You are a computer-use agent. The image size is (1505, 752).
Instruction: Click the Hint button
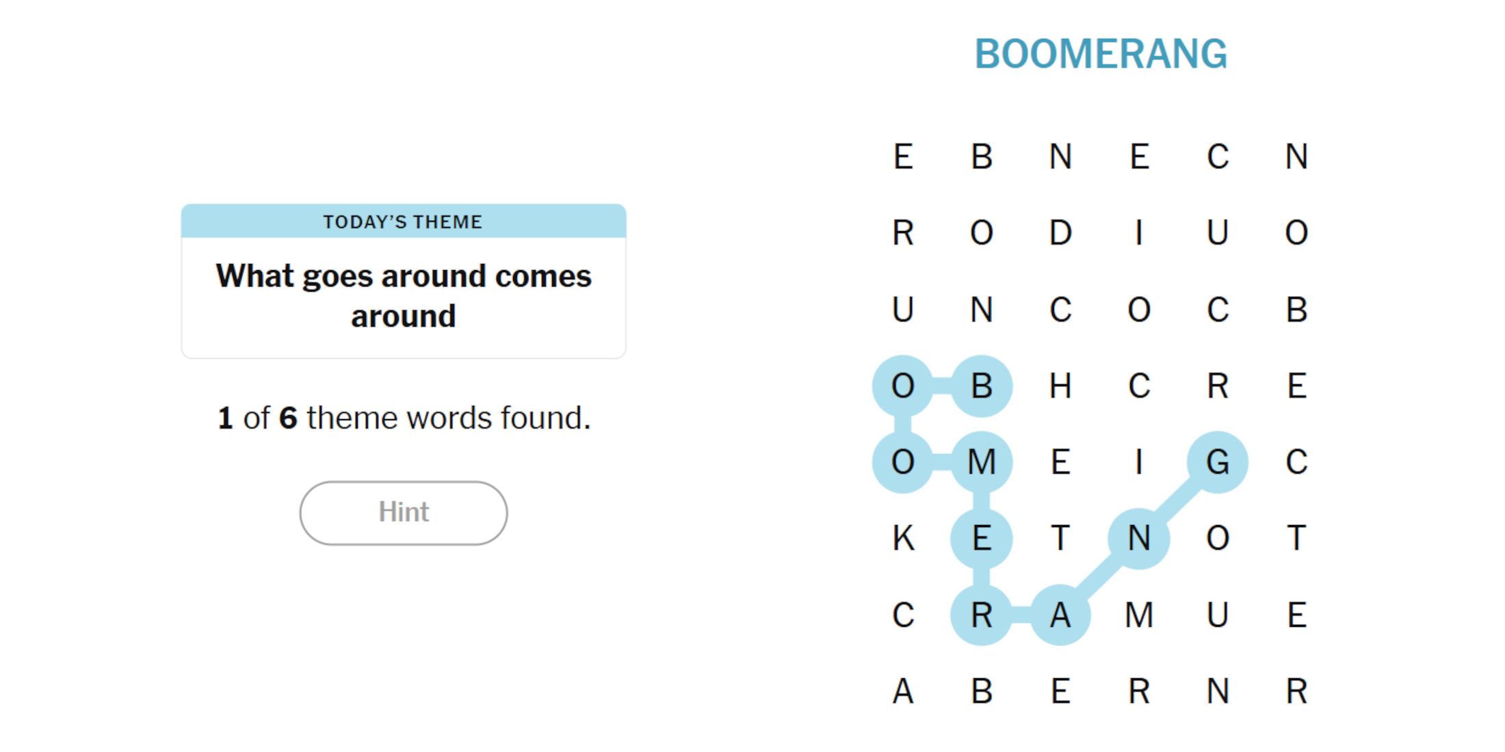click(x=403, y=513)
